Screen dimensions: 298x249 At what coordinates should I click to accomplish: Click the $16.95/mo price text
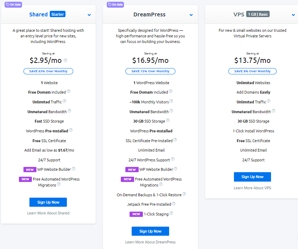tap(150, 60)
